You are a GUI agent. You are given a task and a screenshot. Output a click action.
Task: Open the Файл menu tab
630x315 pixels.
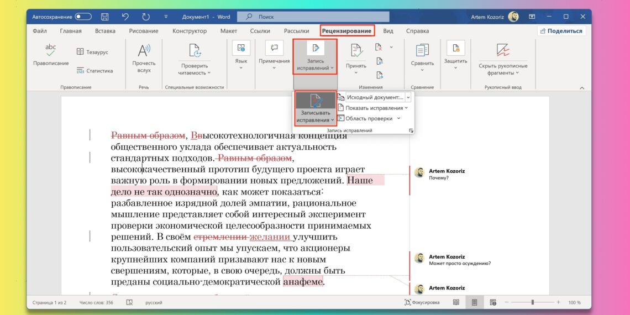pos(39,31)
